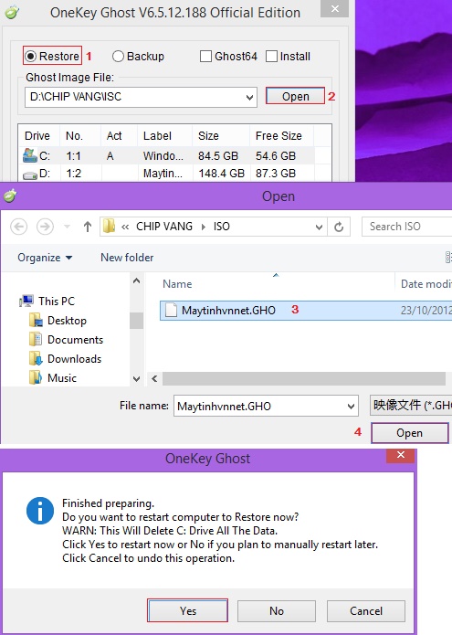
Task: Click Yes to restart now
Action: click(x=188, y=610)
